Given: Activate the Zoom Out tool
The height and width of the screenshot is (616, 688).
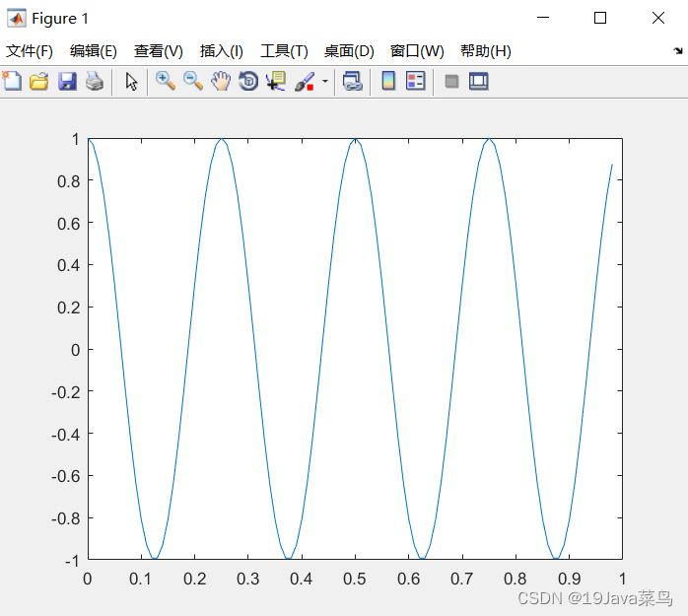Looking at the screenshot, I should [193, 81].
